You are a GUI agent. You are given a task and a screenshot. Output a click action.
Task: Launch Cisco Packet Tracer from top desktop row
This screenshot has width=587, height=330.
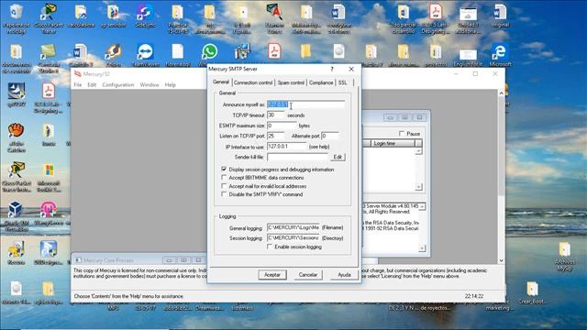[49, 12]
